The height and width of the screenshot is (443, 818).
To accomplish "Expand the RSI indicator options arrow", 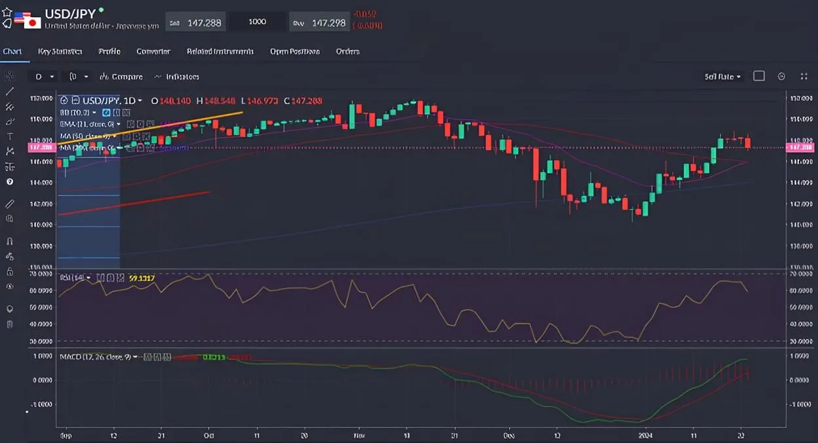I will coord(88,278).
